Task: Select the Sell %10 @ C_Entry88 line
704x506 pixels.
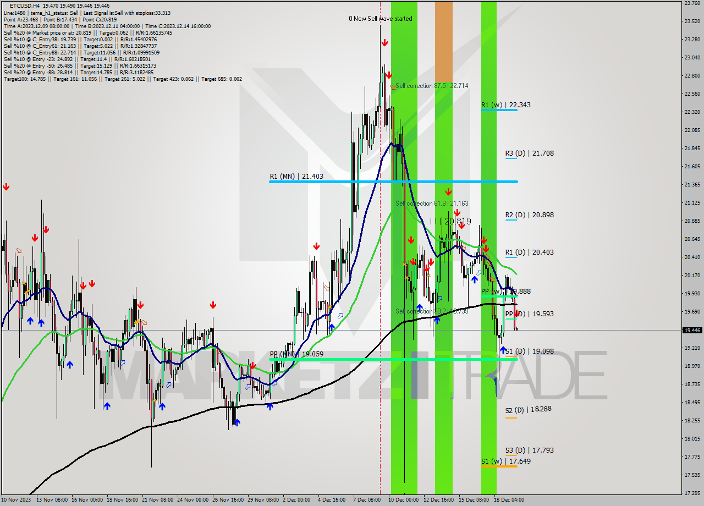Action: click(x=82, y=52)
